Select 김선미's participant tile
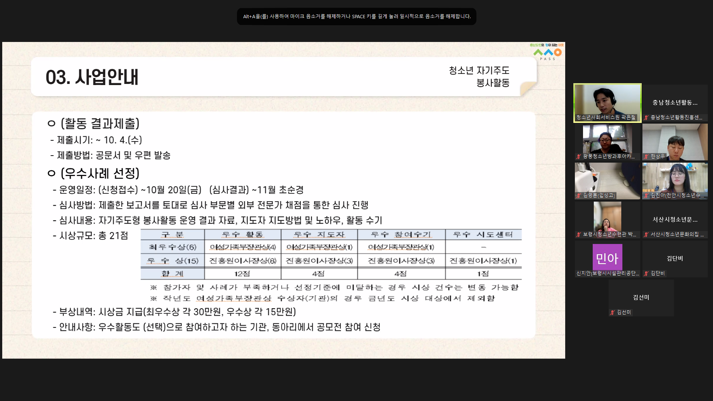This screenshot has width=713, height=401. pyautogui.click(x=641, y=297)
